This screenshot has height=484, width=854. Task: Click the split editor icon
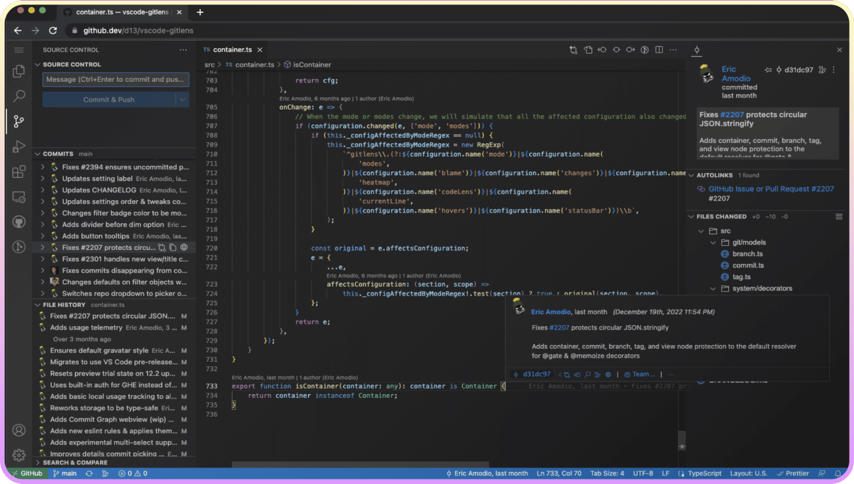point(659,50)
